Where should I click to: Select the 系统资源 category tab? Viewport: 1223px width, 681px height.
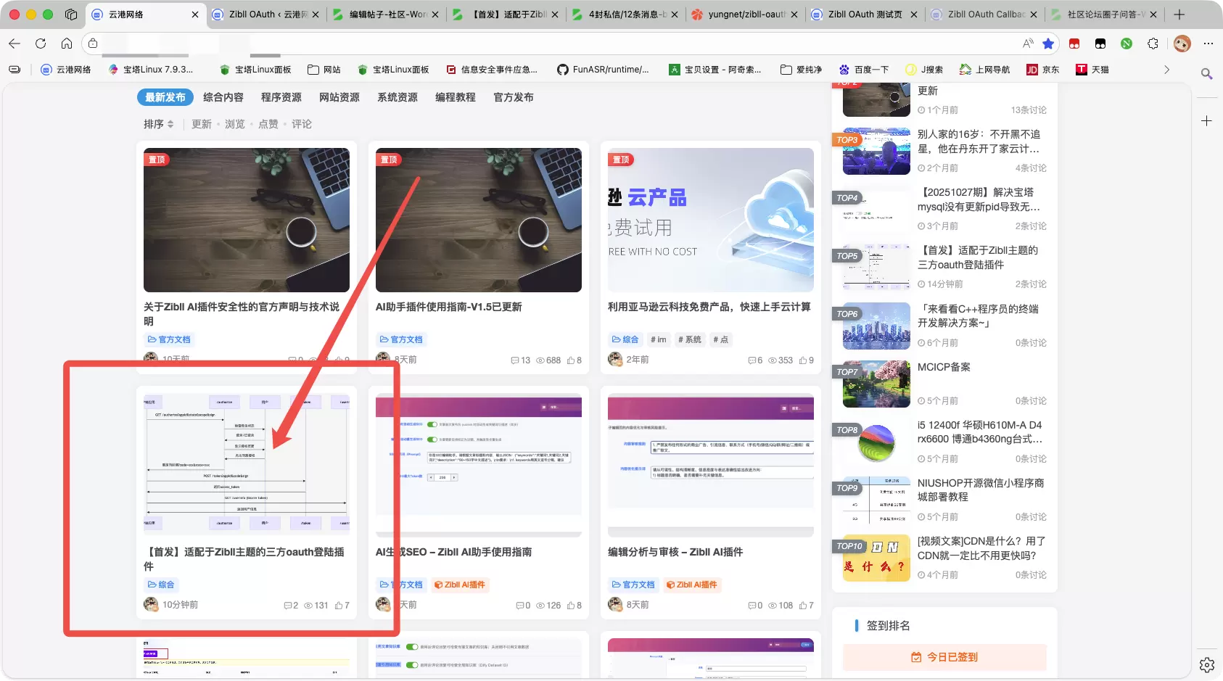pos(398,97)
